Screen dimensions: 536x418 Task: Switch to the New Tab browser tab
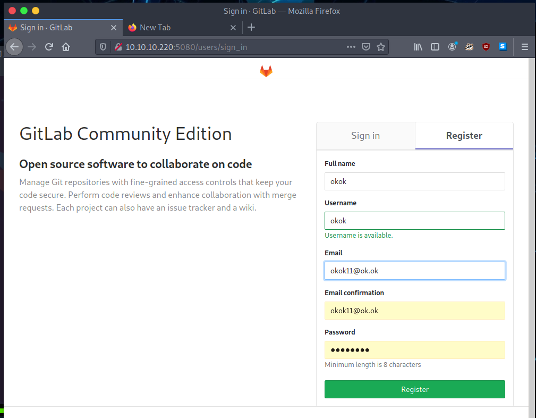coord(182,27)
